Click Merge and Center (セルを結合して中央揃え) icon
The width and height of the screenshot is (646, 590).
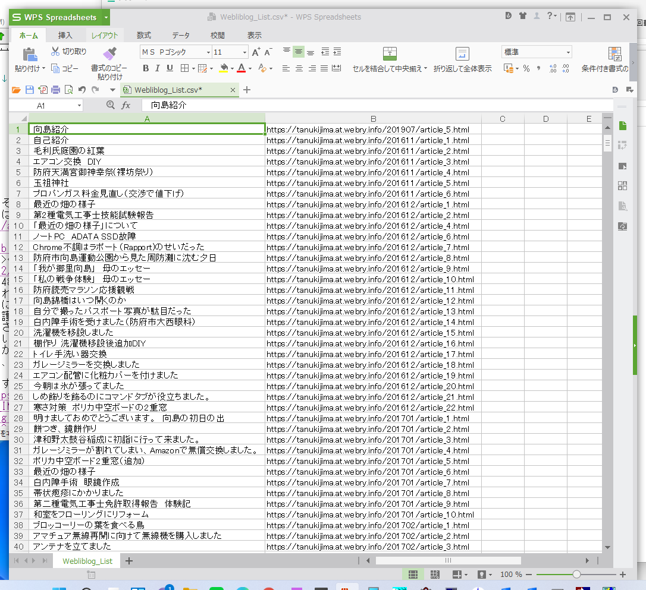coord(390,53)
